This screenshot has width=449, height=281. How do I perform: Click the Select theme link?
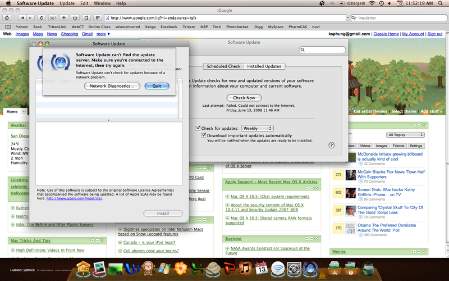pyautogui.click(x=404, y=111)
